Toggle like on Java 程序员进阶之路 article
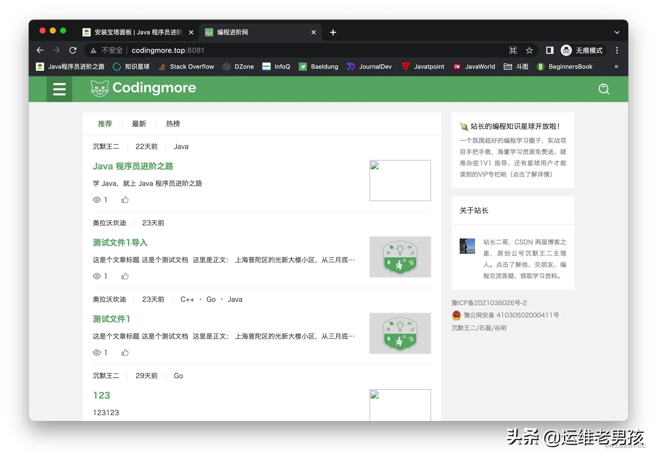This screenshot has height=459, width=657. click(x=125, y=199)
